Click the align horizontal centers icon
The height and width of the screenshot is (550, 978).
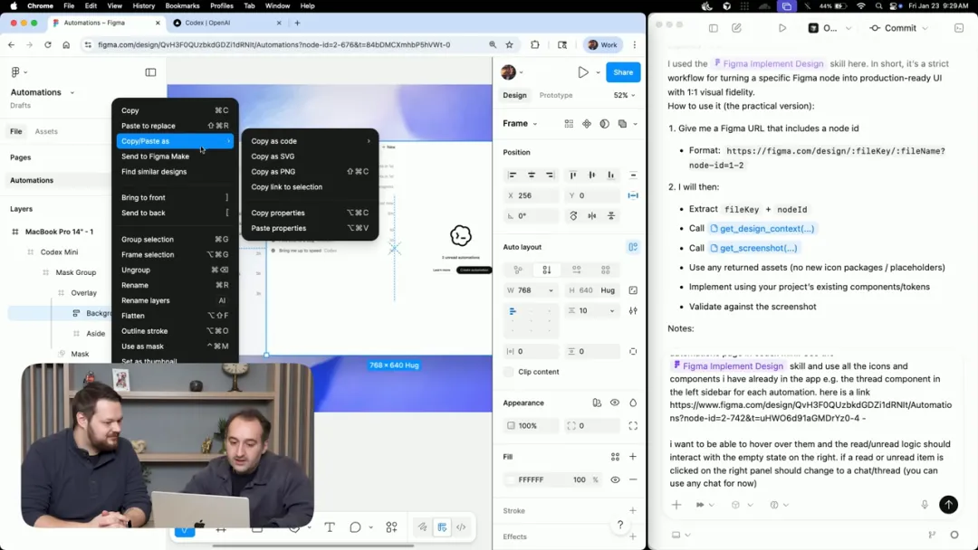point(532,175)
